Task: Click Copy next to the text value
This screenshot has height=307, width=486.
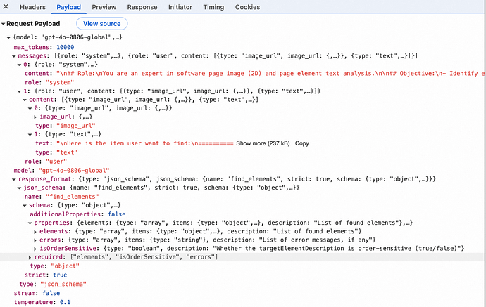Action: tap(302, 143)
